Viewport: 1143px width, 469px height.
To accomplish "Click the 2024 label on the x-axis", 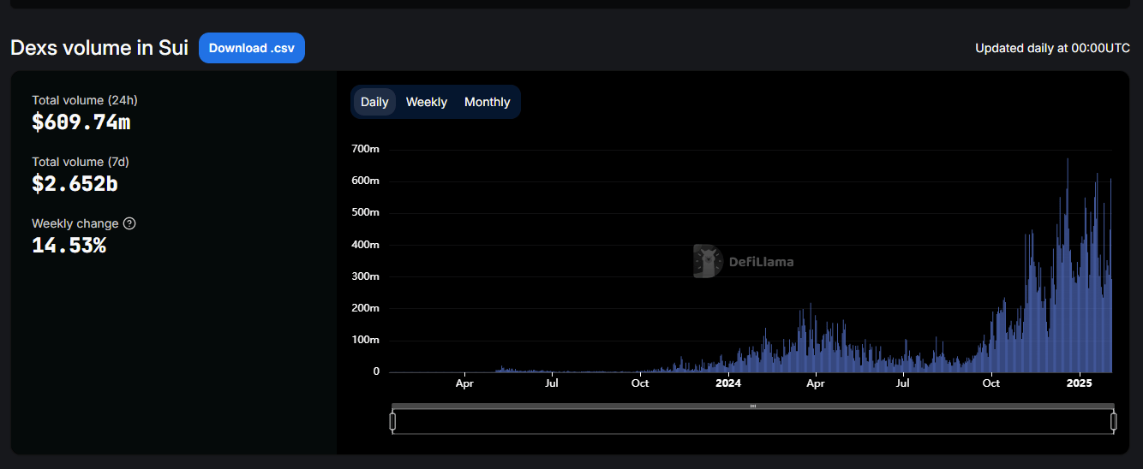I will (727, 383).
